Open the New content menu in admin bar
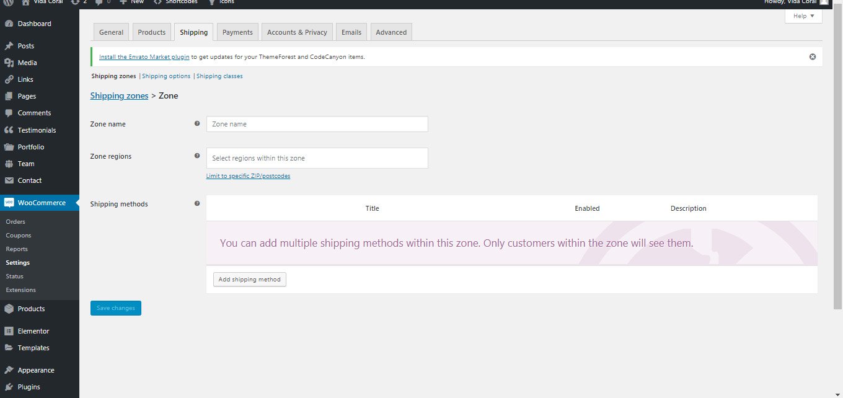The height and width of the screenshot is (398, 843). pyautogui.click(x=131, y=2)
